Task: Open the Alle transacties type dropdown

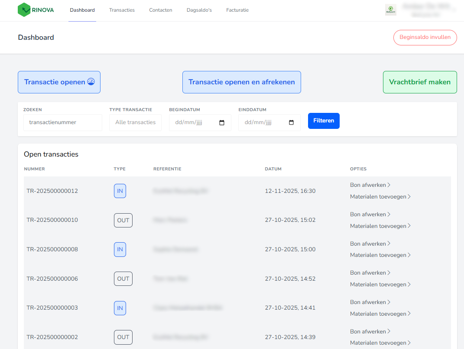Action: coord(135,122)
